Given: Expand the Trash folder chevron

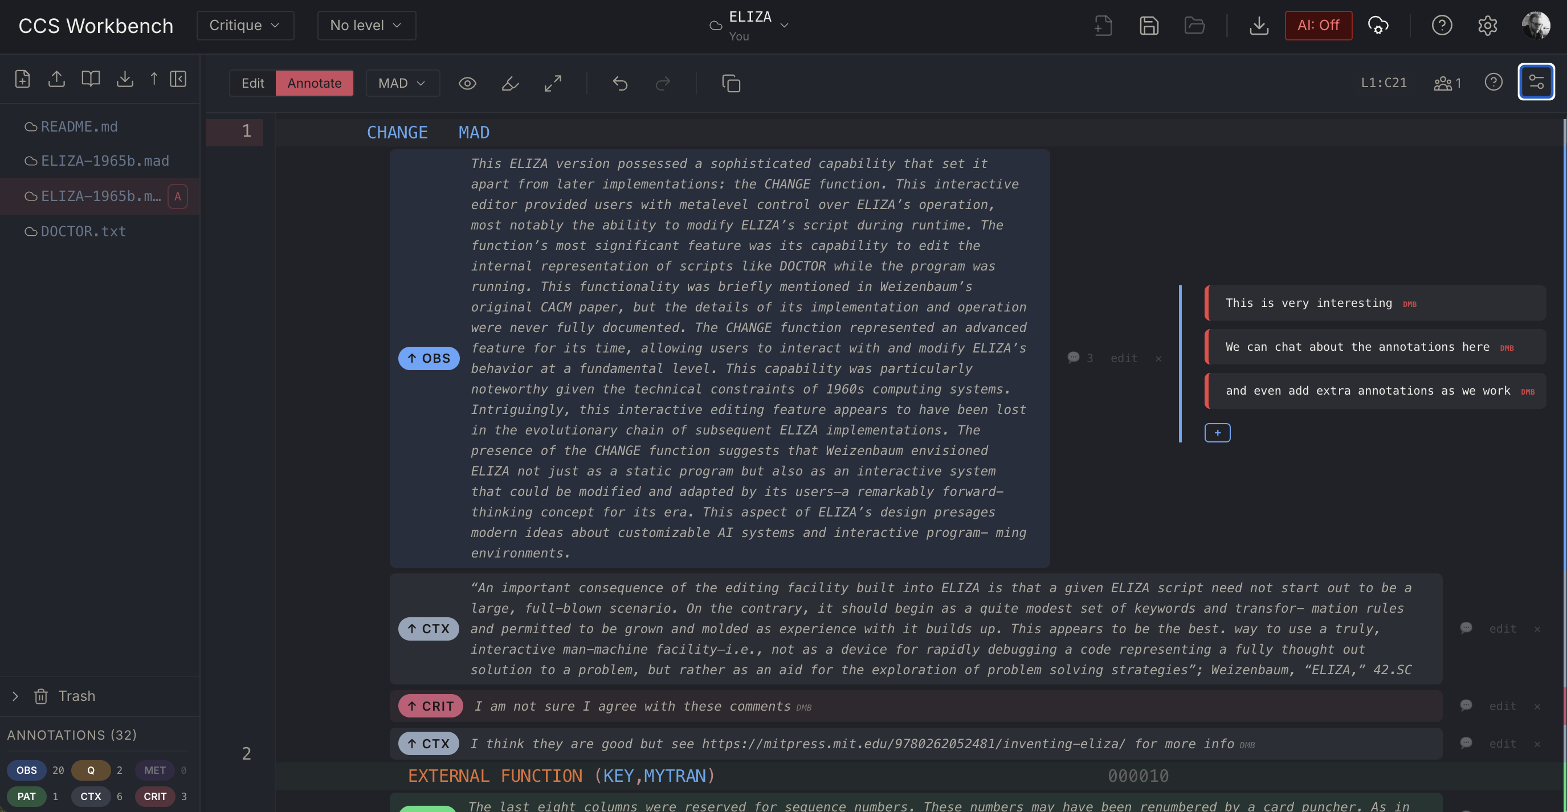Looking at the screenshot, I should point(15,696).
